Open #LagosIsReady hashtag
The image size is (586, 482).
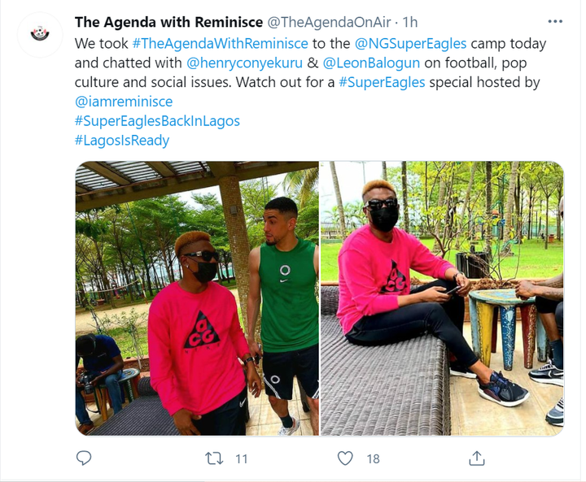point(122,141)
